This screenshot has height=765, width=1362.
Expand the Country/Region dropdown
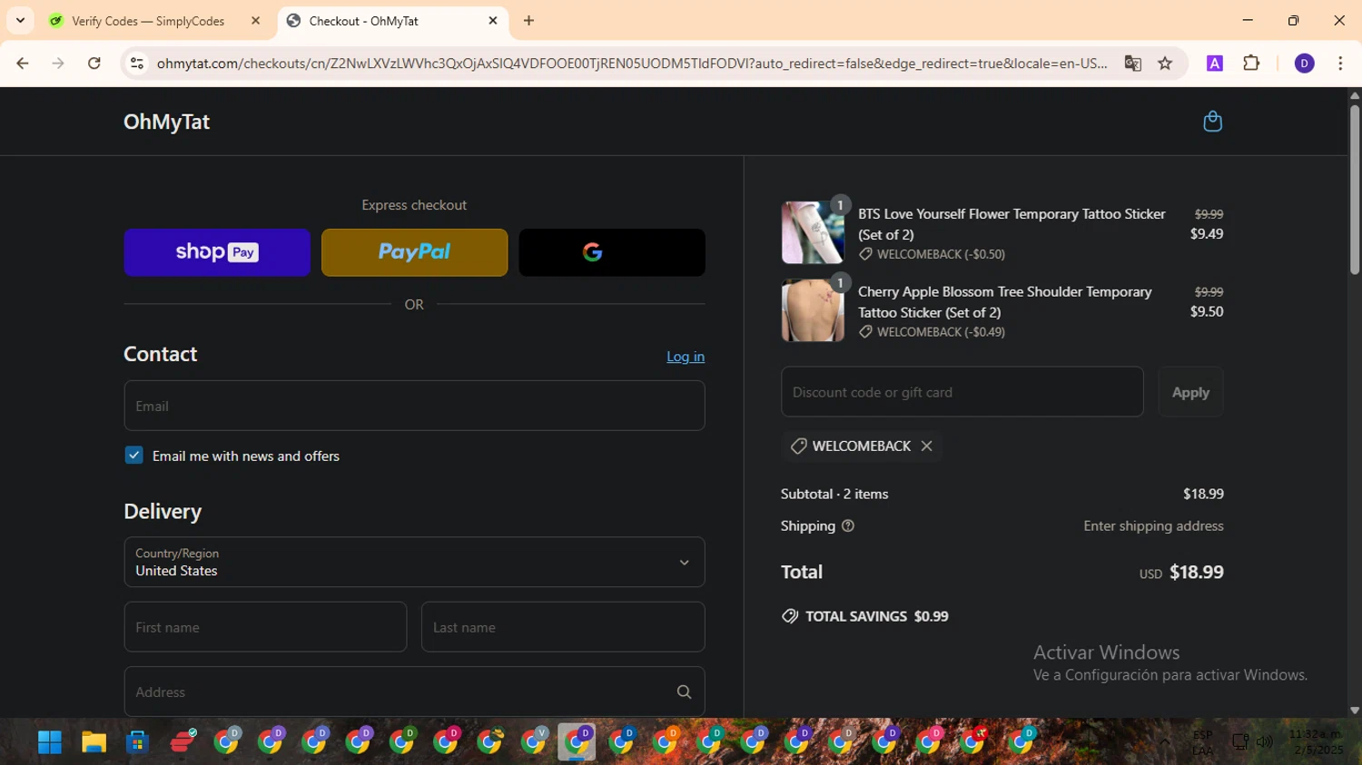pos(414,562)
